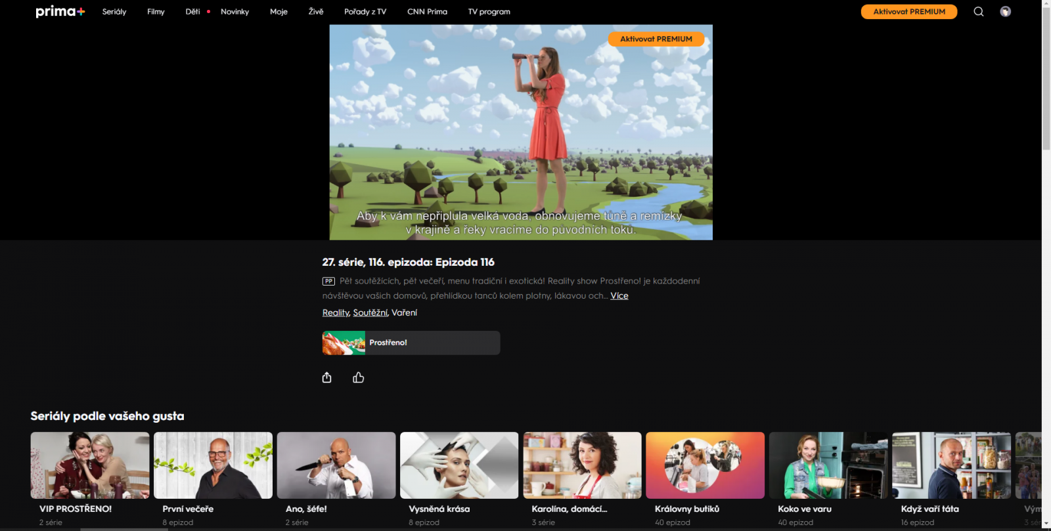Open the Moje section
The image size is (1051, 531).
tap(279, 12)
